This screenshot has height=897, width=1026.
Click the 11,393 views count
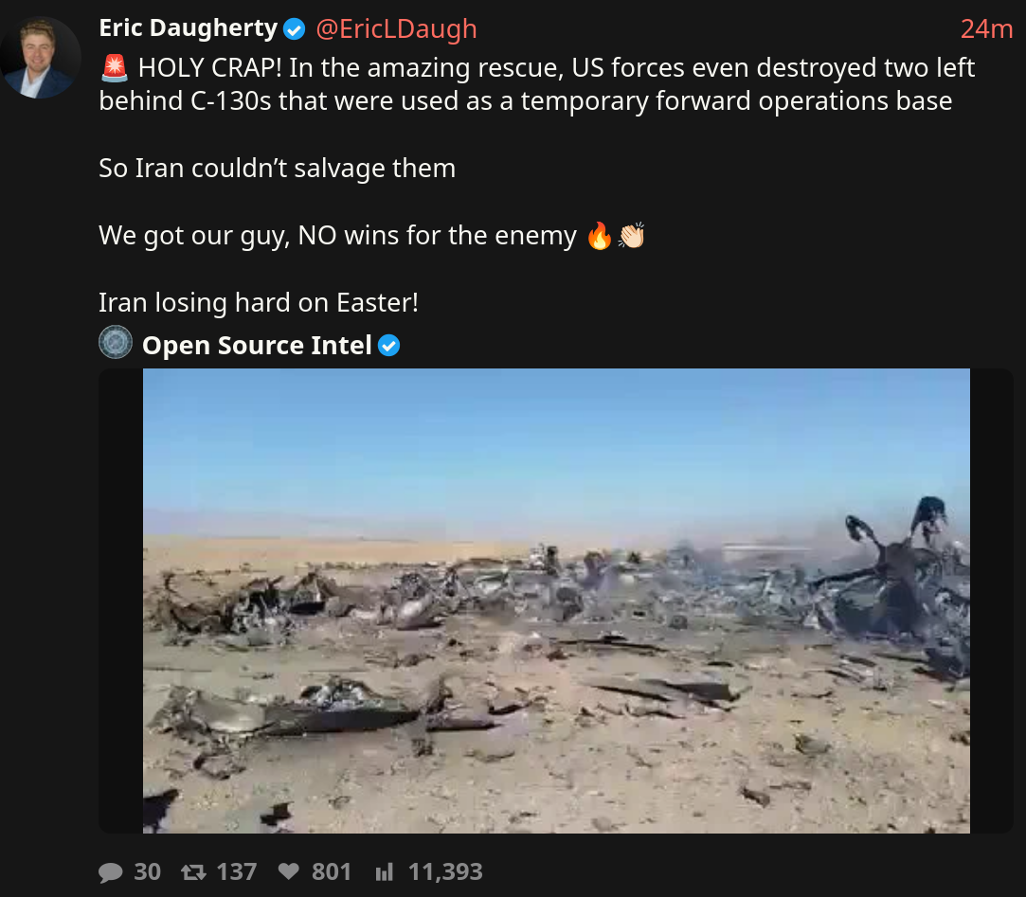point(445,872)
